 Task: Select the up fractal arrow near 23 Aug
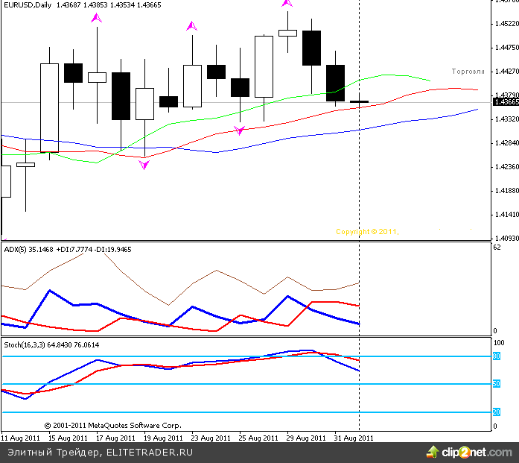(x=192, y=27)
